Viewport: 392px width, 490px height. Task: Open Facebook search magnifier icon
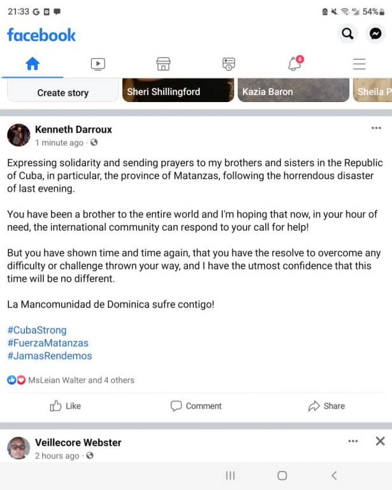347,33
